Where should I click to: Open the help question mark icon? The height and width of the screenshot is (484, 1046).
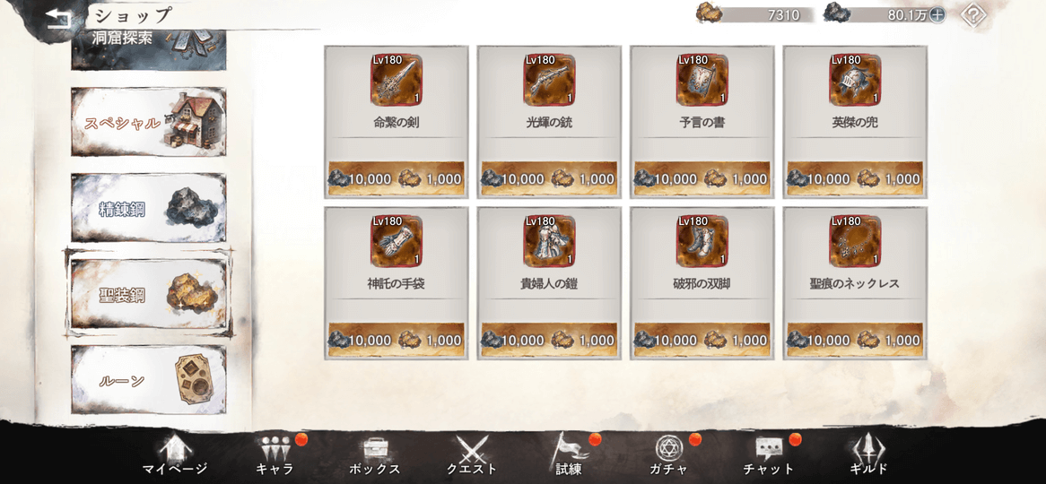[973, 16]
